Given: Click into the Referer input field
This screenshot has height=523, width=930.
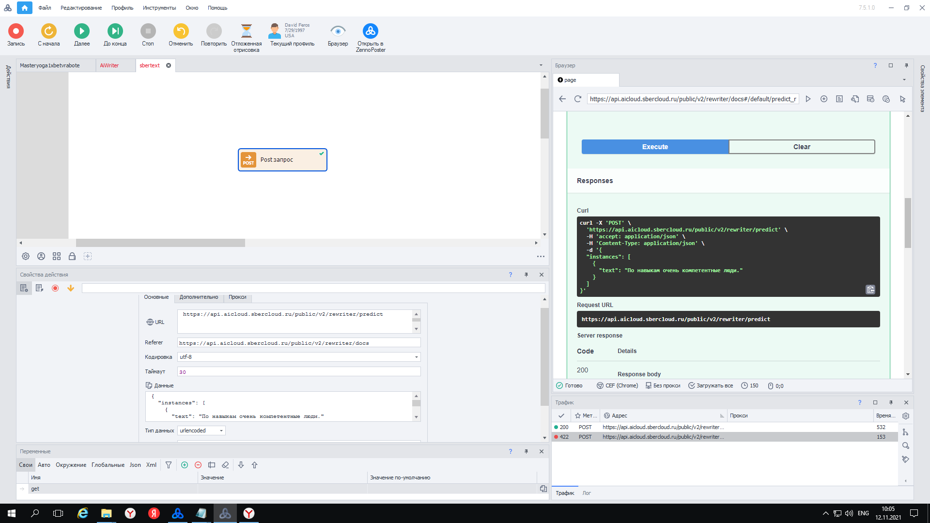Looking at the screenshot, I should [x=299, y=343].
